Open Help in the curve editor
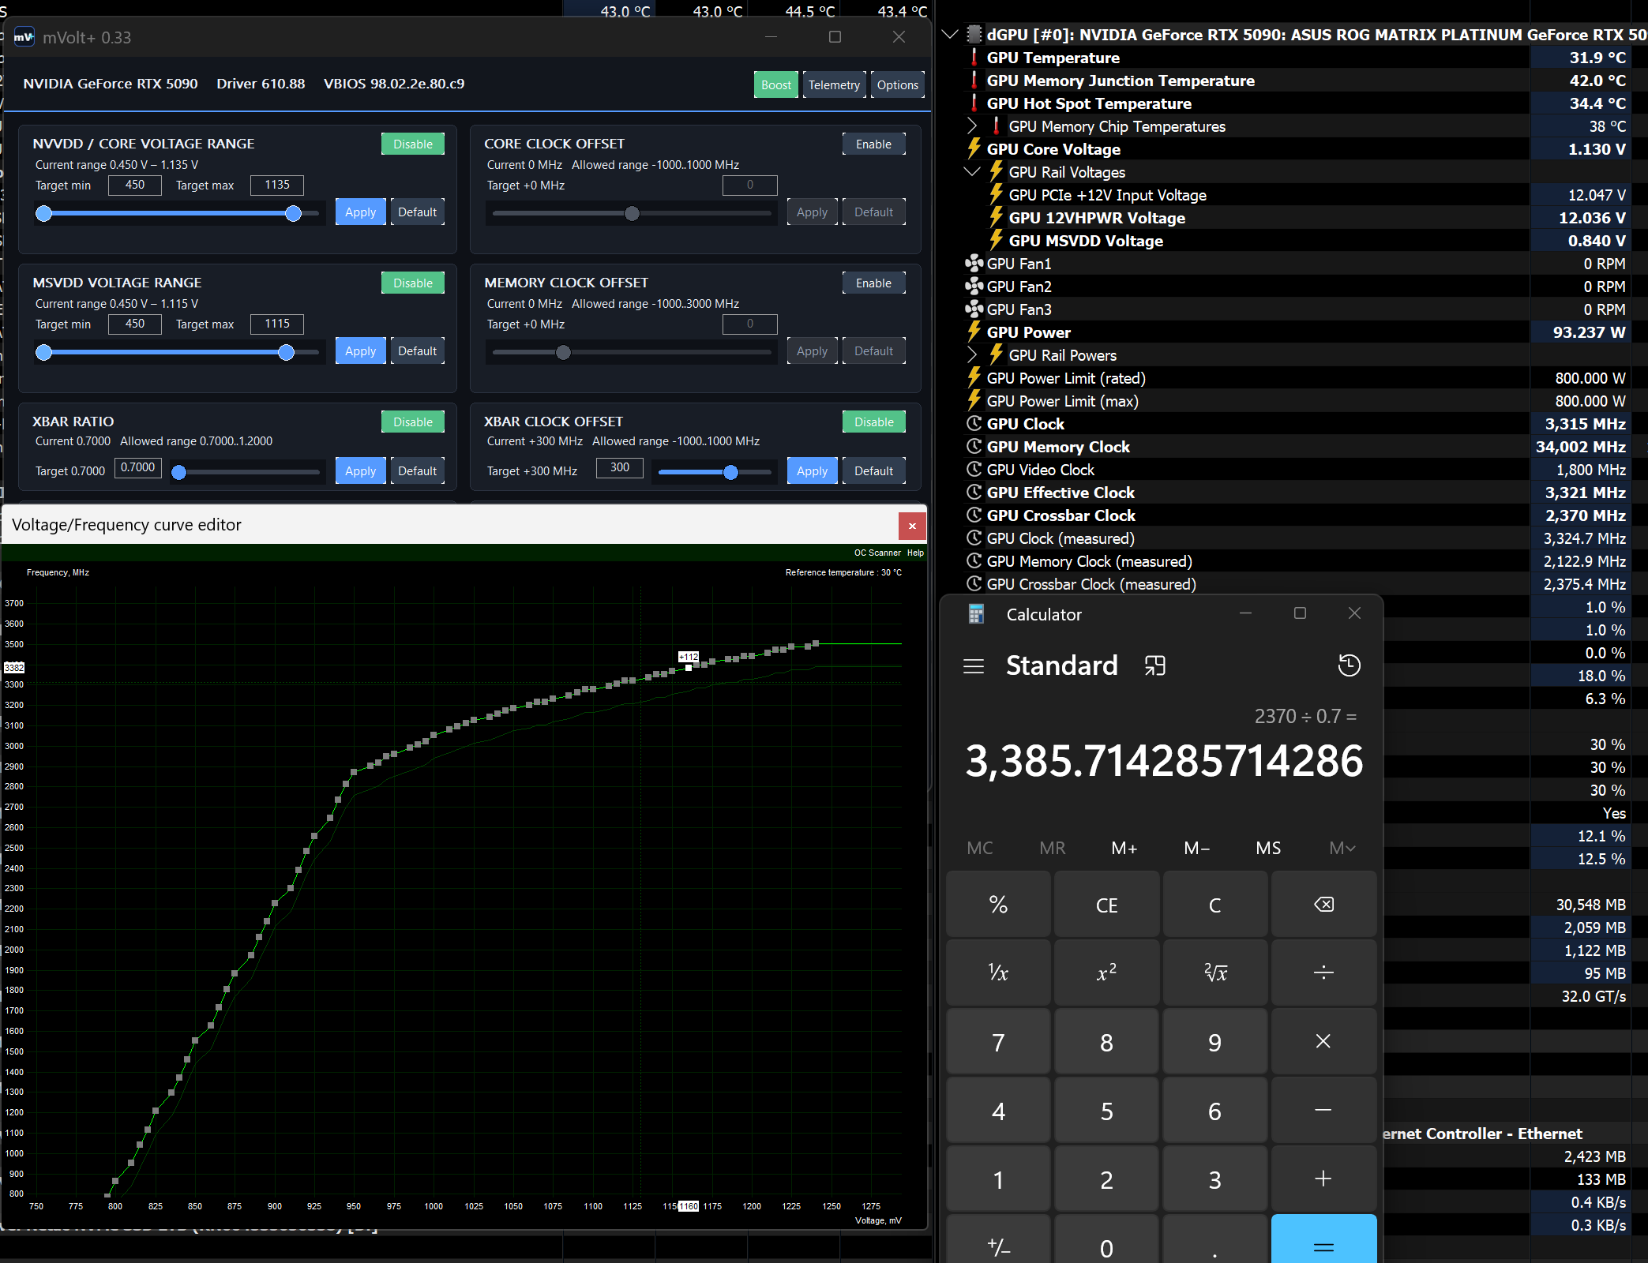Screen dimensions: 1648x1263 (915, 553)
